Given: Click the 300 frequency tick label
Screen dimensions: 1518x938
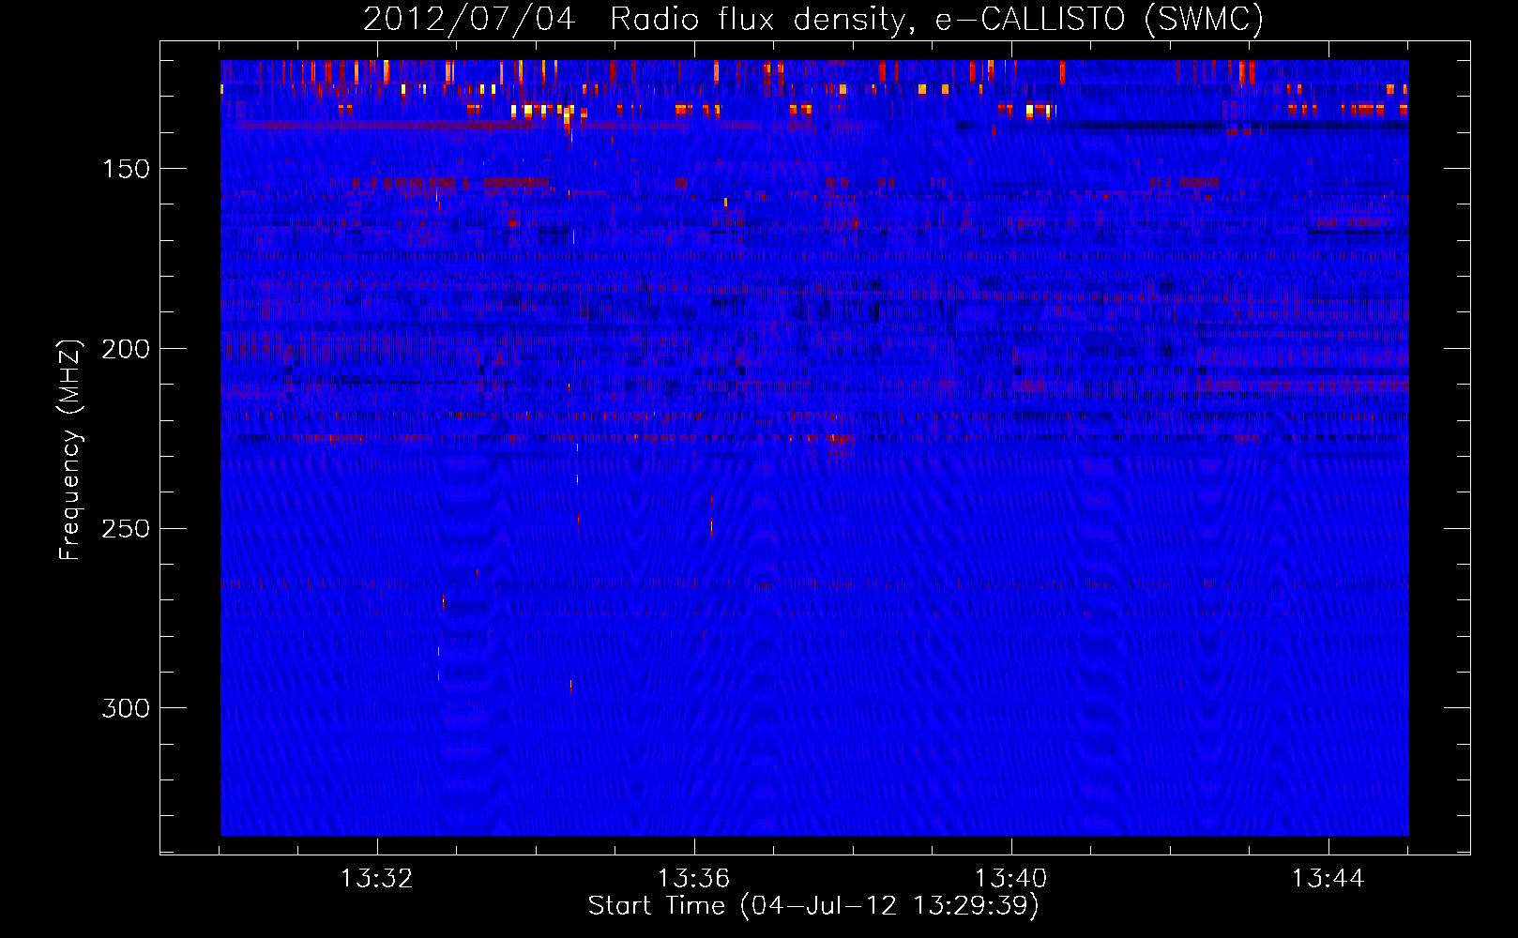Looking at the screenshot, I should (x=126, y=708).
